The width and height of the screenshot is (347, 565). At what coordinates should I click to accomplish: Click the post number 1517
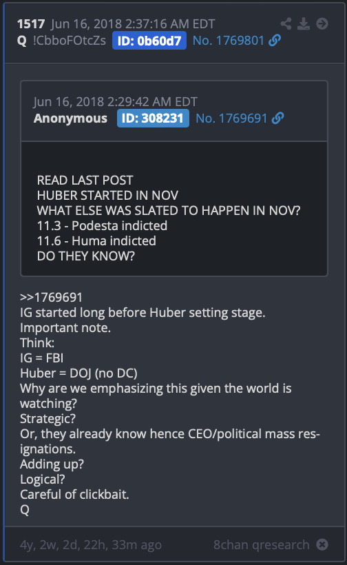[31, 24]
